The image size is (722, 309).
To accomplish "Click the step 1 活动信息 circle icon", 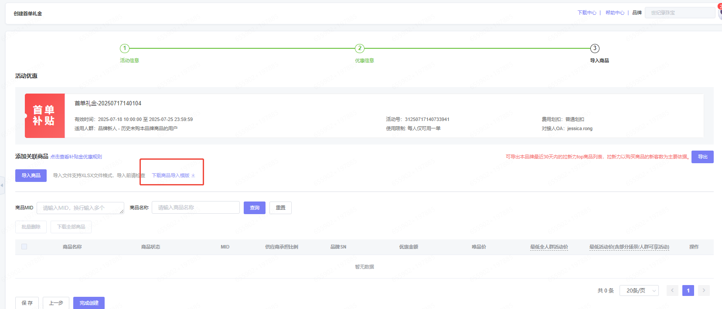I will click(125, 48).
